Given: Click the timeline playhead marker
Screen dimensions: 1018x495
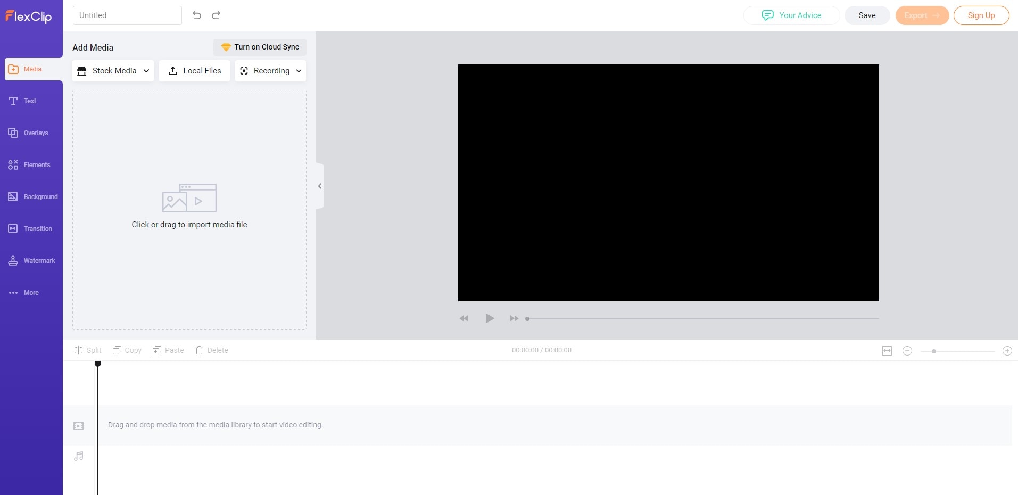Looking at the screenshot, I should 98,364.
